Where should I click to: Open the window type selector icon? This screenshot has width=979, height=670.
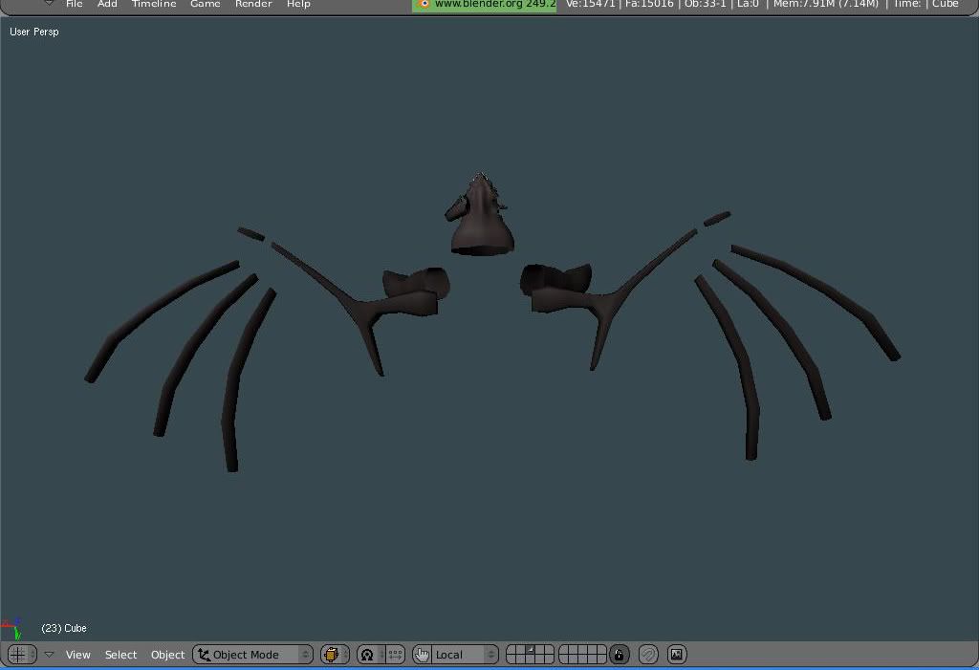point(19,655)
